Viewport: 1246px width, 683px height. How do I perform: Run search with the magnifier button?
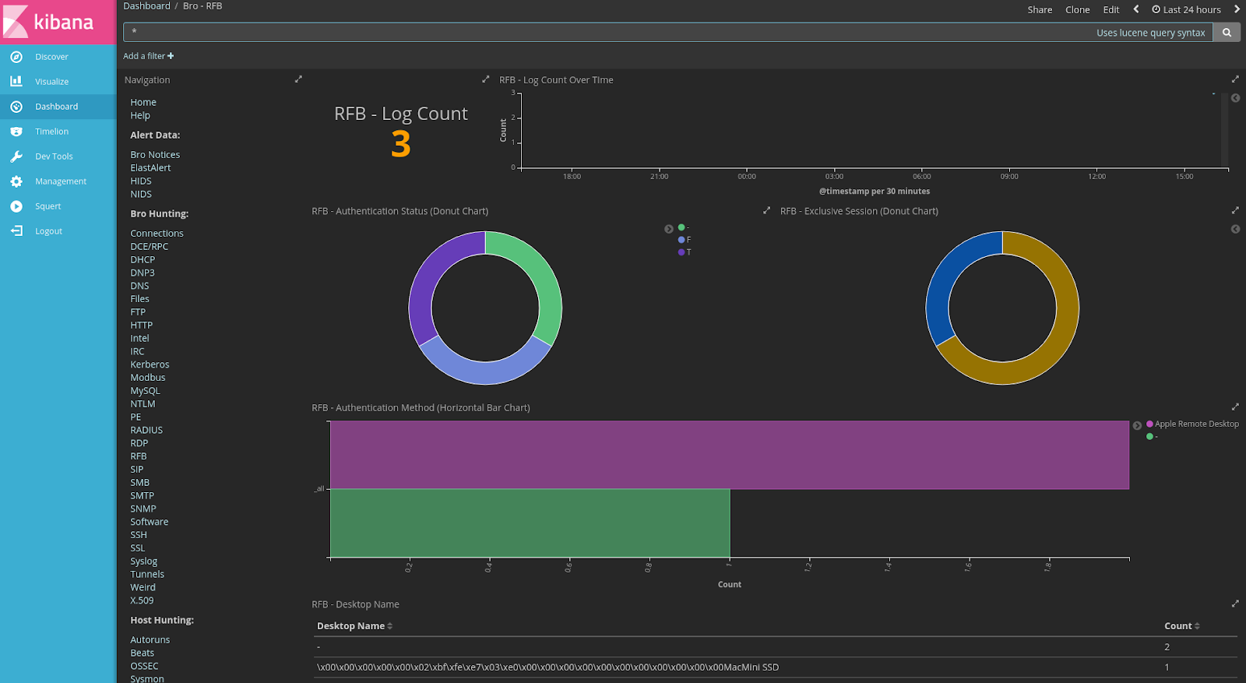click(1227, 33)
